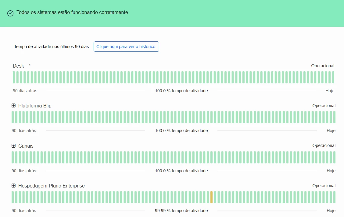Click the 99.99 % tempo de atividade value

tap(181, 211)
